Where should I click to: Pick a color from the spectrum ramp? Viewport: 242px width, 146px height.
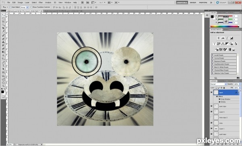pyautogui.click(x=225, y=26)
